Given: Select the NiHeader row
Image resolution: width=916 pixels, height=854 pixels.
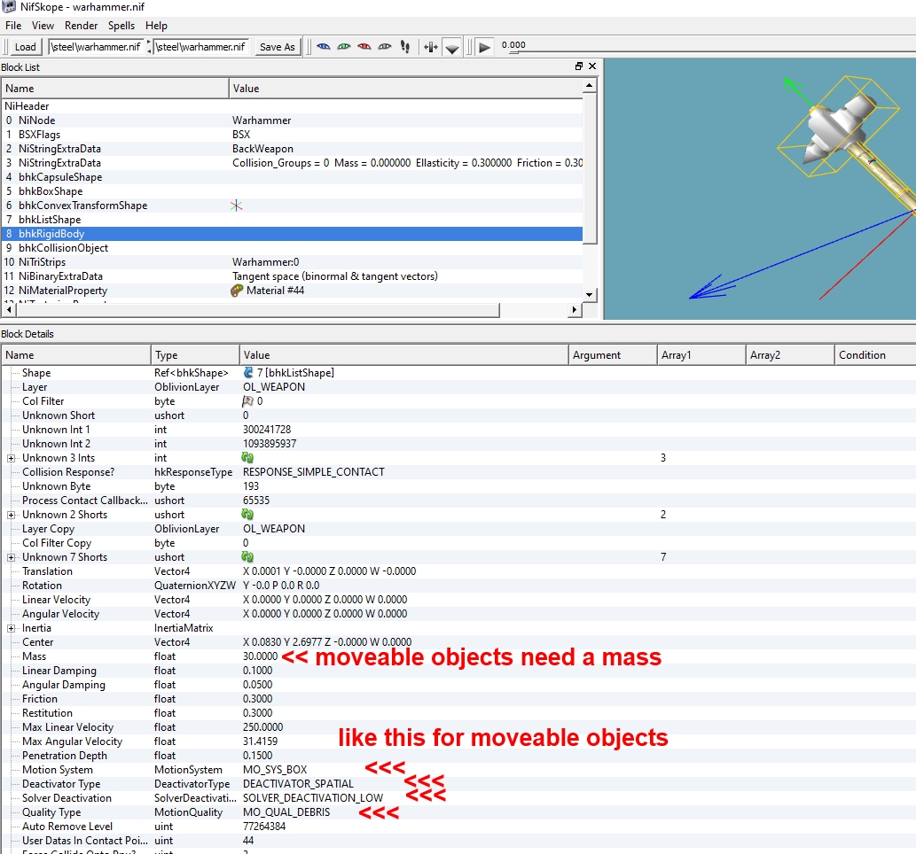Looking at the screenshot, I should coord(292,106).
